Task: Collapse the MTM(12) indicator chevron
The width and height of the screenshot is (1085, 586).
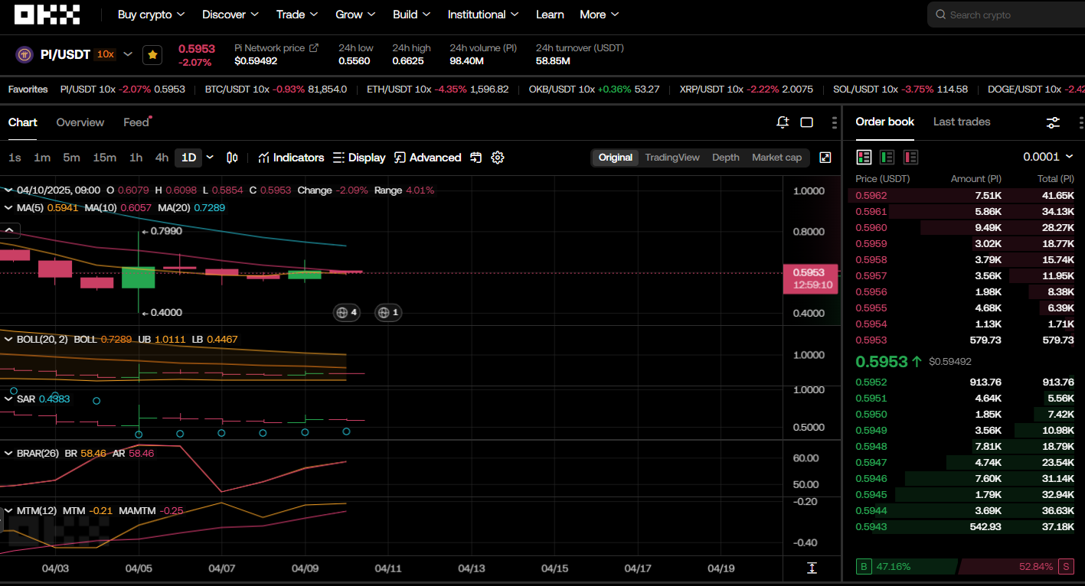Action: (8, 510)
